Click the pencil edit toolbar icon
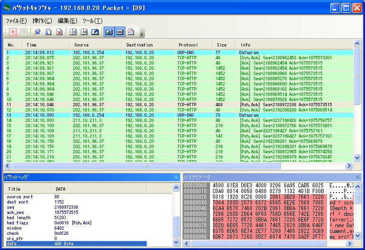The width and height of the screenshot is (365, 250). pos(95,32)
